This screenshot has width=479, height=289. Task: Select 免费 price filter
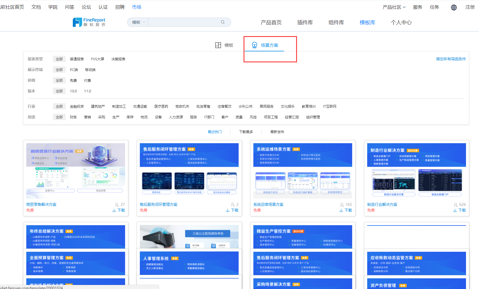click(73, 81)
